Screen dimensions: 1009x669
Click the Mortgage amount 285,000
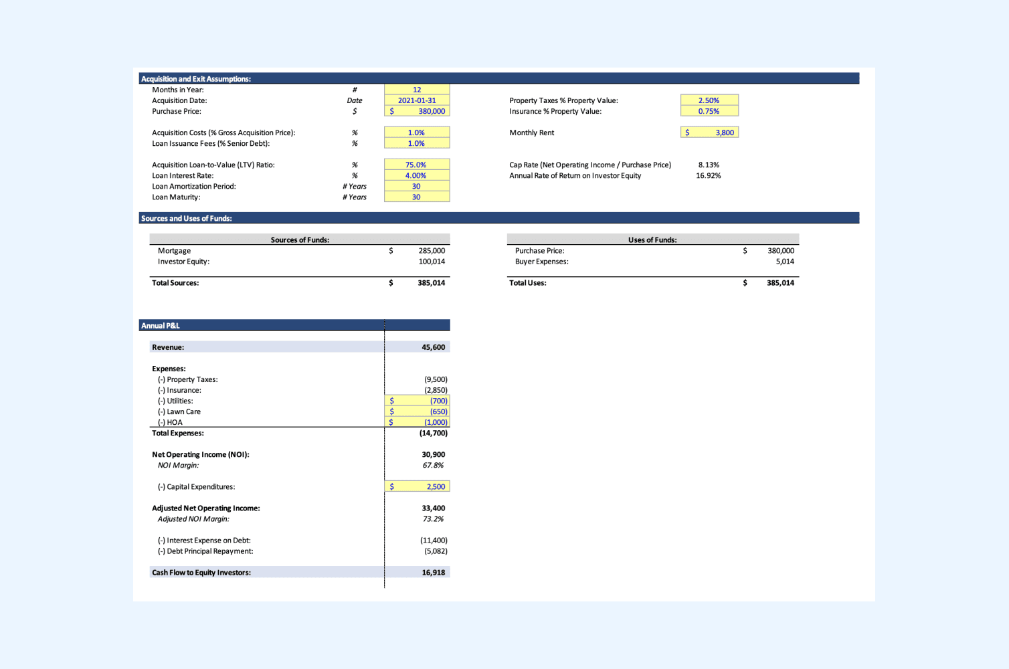(432, 251)
